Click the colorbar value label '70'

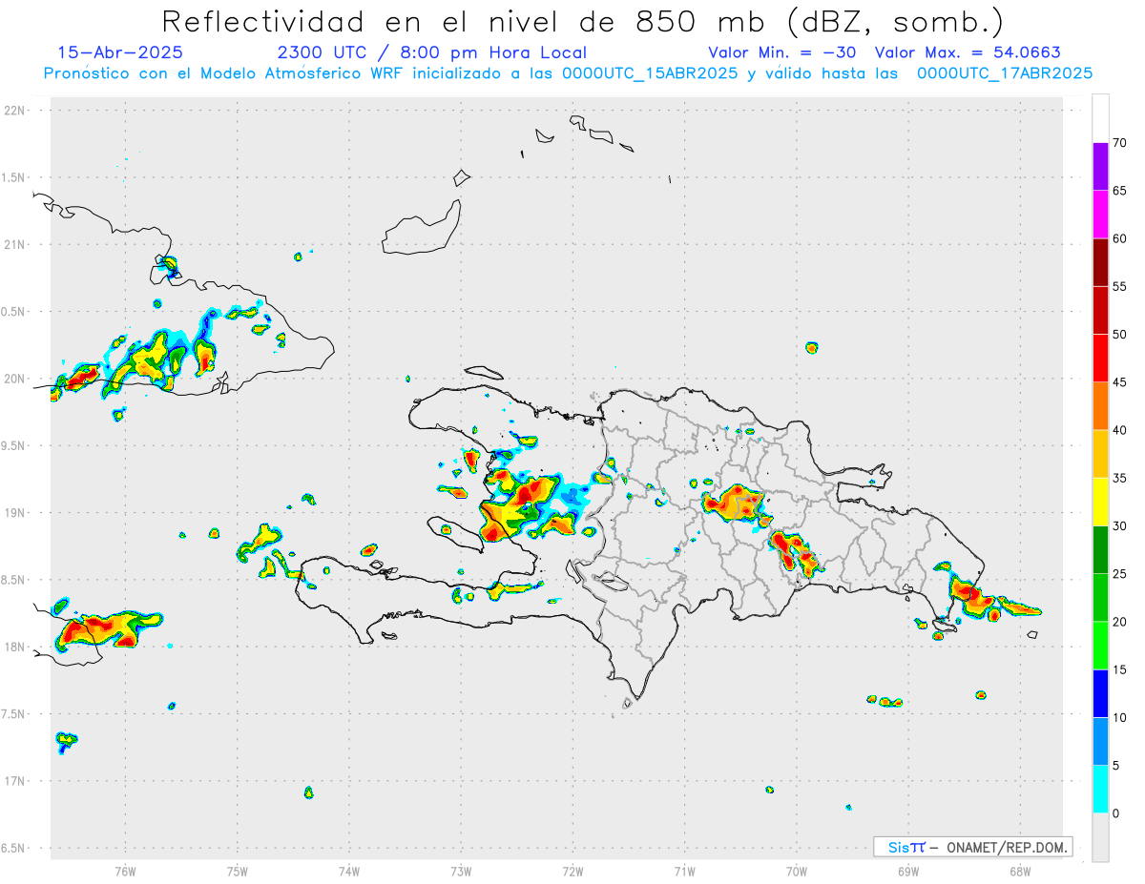(x=1119, y=143)
